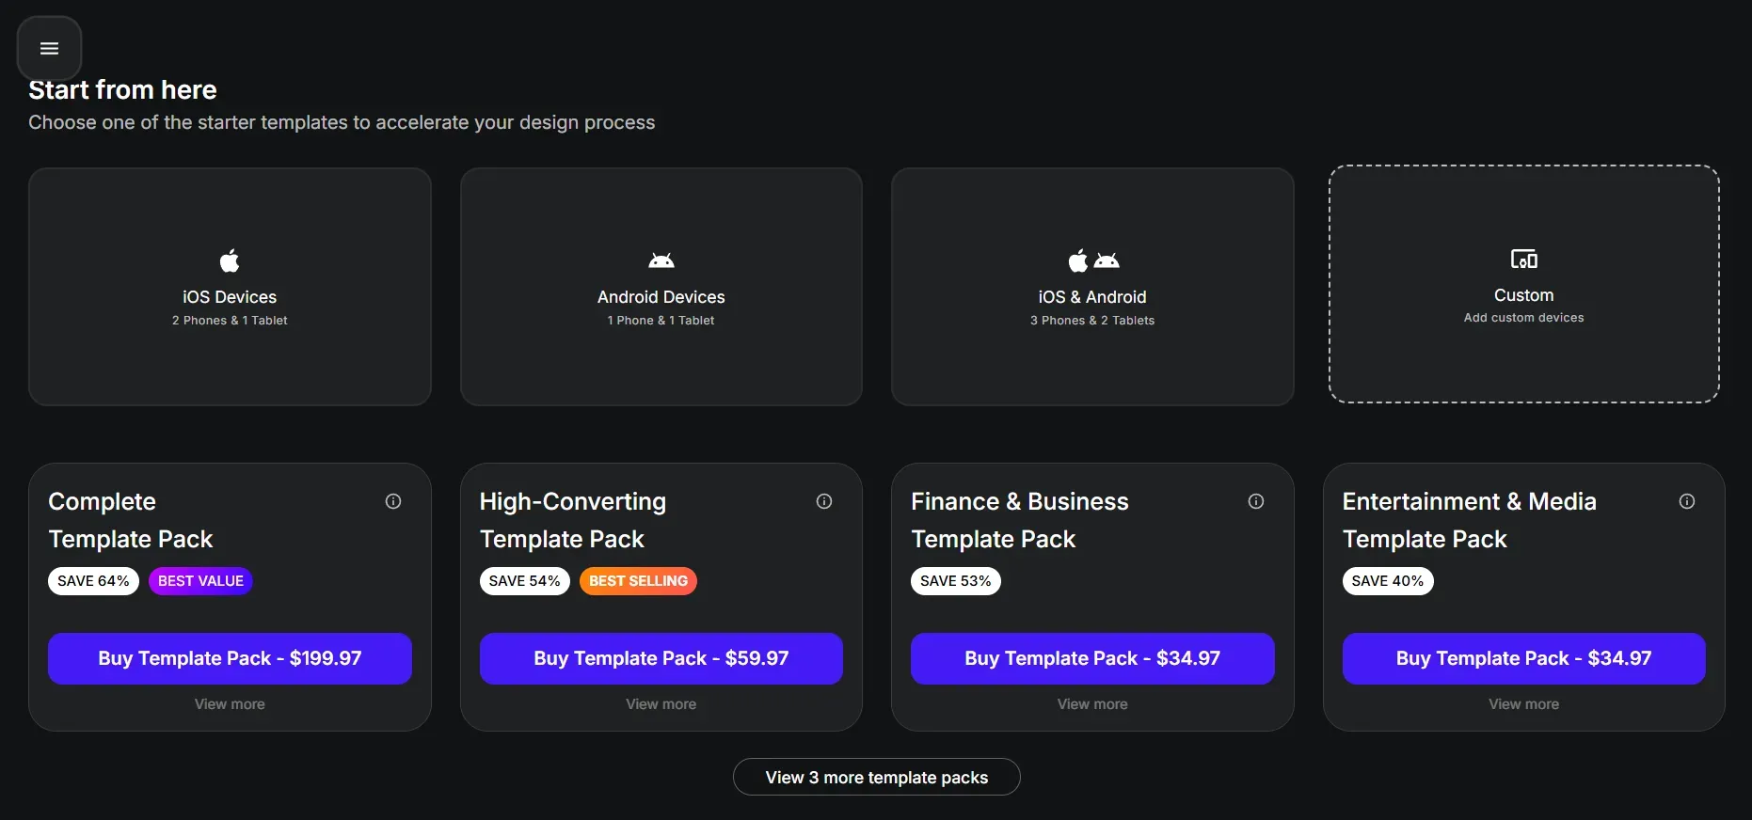Select the Android Devices robot icon
The width and height of the screenshot is (1752, 820).
point(661,260)
